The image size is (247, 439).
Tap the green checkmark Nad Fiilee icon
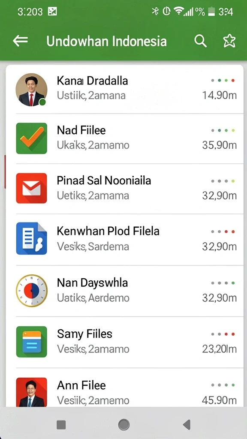click(31, 138)
